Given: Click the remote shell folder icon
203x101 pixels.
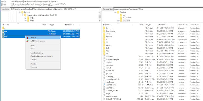Looking at the screenshot, I should (104, 48).
